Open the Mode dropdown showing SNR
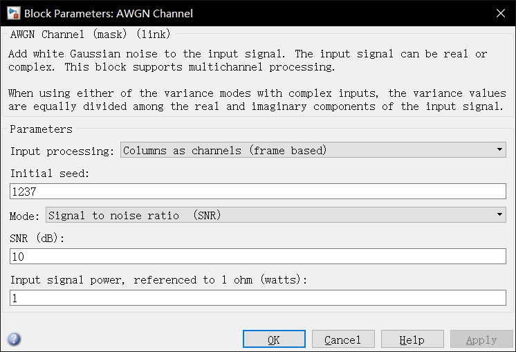Screen dimensions: 516x352 point(276,215)
